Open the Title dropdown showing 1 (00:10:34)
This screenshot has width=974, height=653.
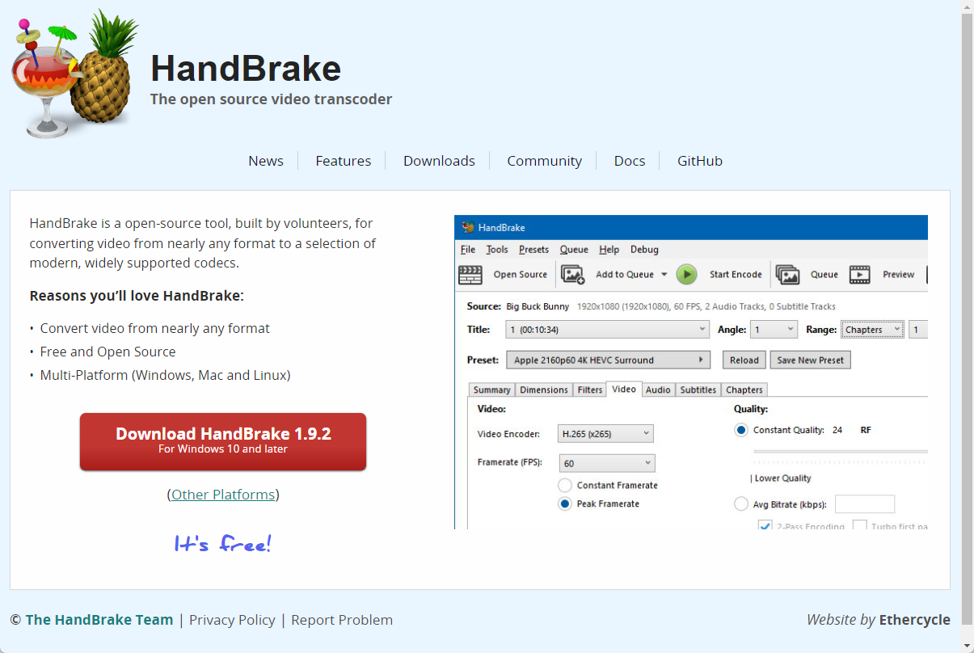[x=608, y=330]
